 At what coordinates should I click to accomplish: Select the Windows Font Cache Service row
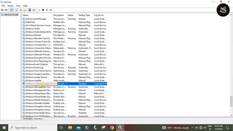64,71
